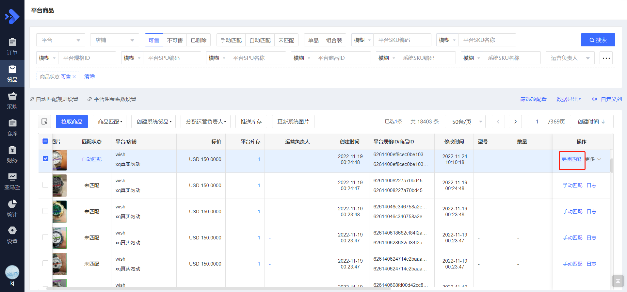Image resolution: width=627 pixels, height=292 pixels.
Task: Uncheck the 自动匹配 row checkbox
Action: pos(45,158)
